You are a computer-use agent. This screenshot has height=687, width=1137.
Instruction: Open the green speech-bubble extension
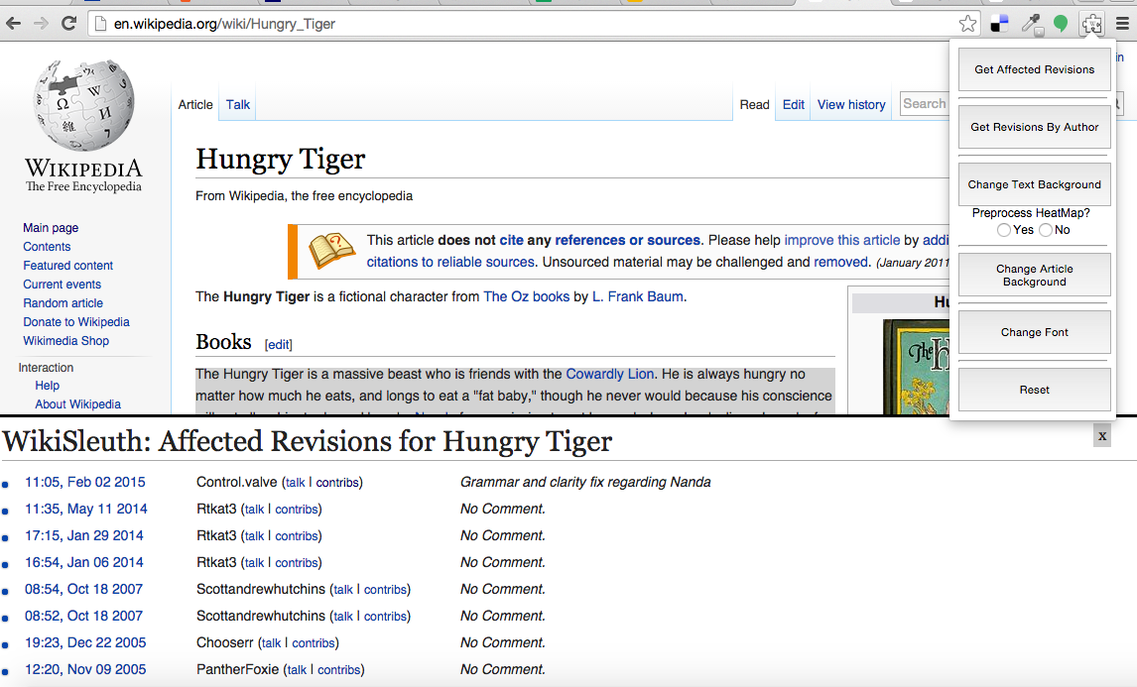coord(1061,22)
